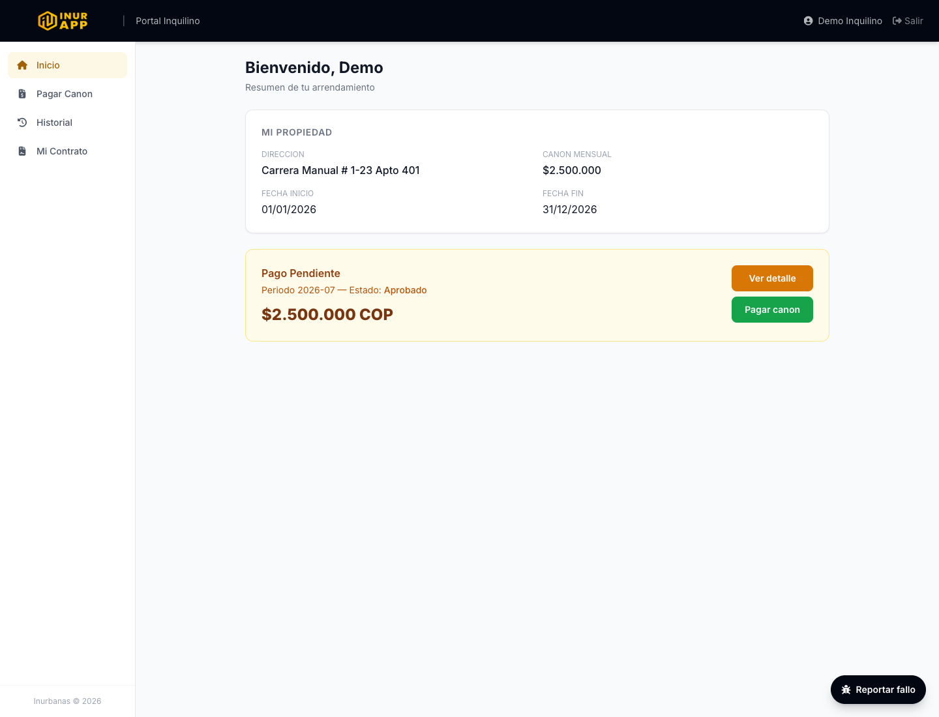
Task: Open the Inicio menu item
Action: coord(68,65)
